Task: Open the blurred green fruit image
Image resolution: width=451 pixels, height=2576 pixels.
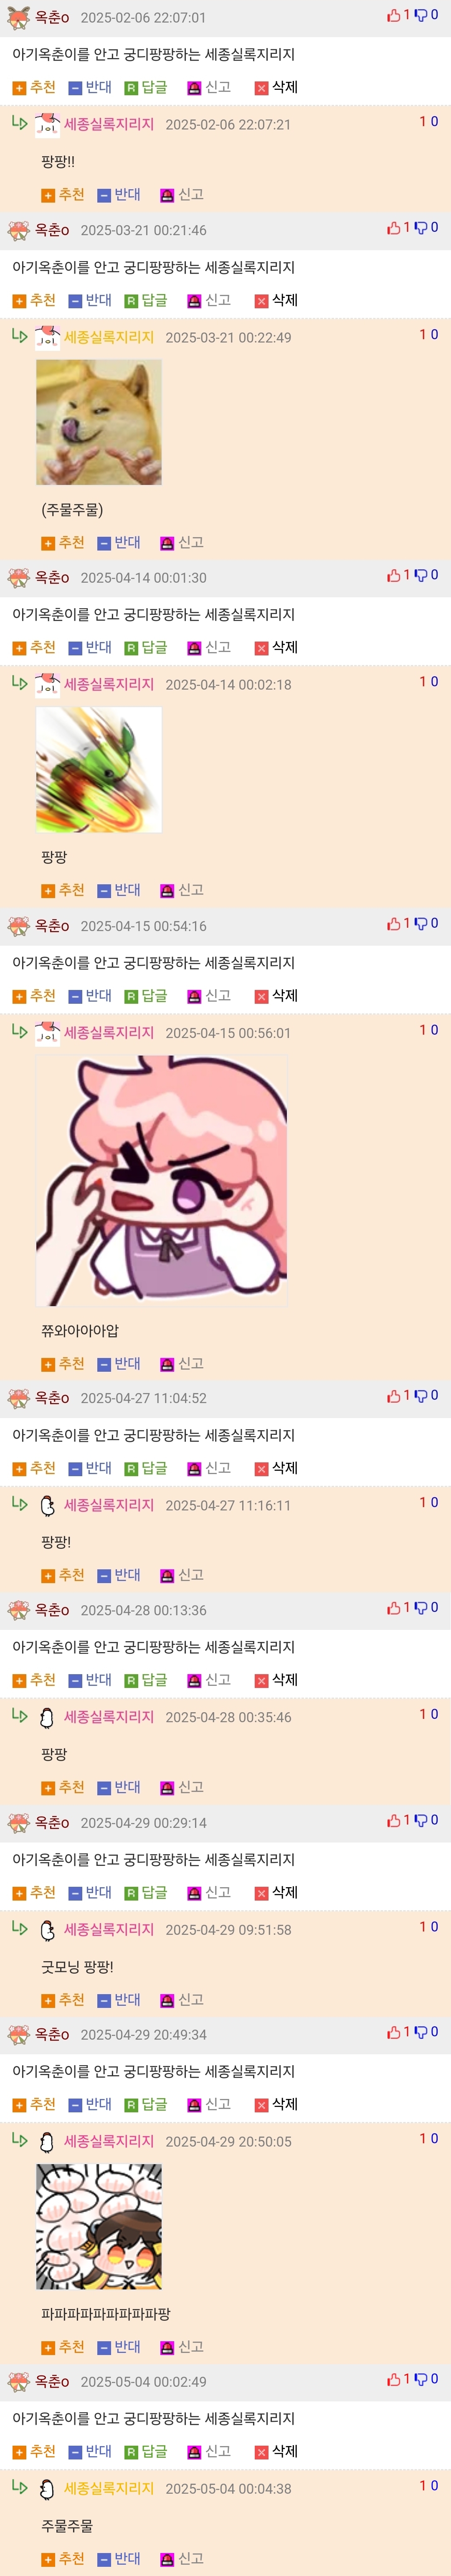Action: [x=99, y=770]
